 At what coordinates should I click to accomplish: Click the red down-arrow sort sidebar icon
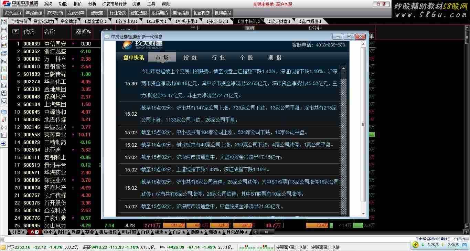click(4, 119)
